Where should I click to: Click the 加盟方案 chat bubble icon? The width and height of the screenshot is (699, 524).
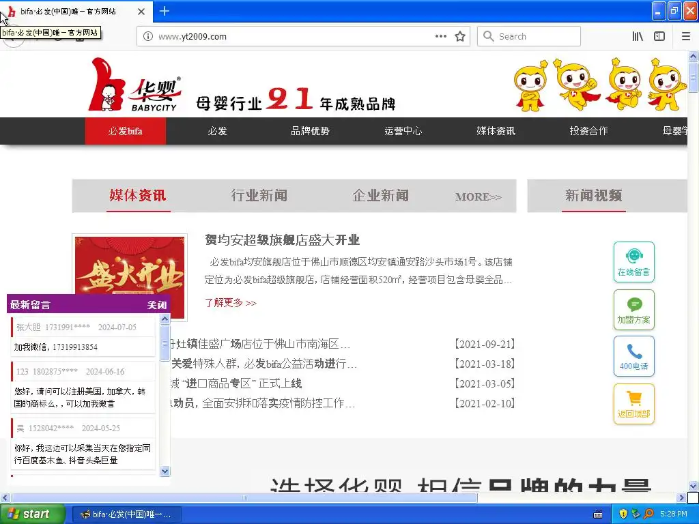(634, 310)
